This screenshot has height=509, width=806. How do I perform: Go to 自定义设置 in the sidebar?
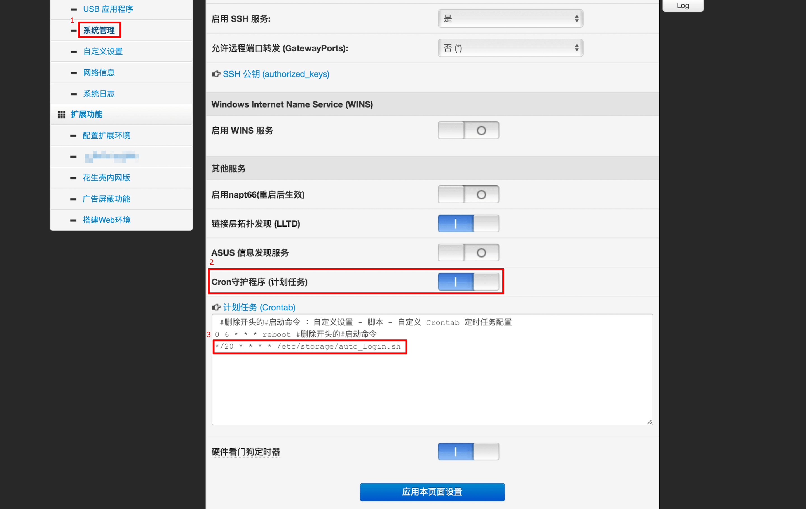(103, 51)
